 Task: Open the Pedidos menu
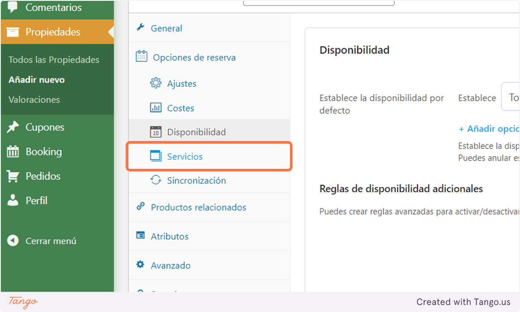[57, 176]
